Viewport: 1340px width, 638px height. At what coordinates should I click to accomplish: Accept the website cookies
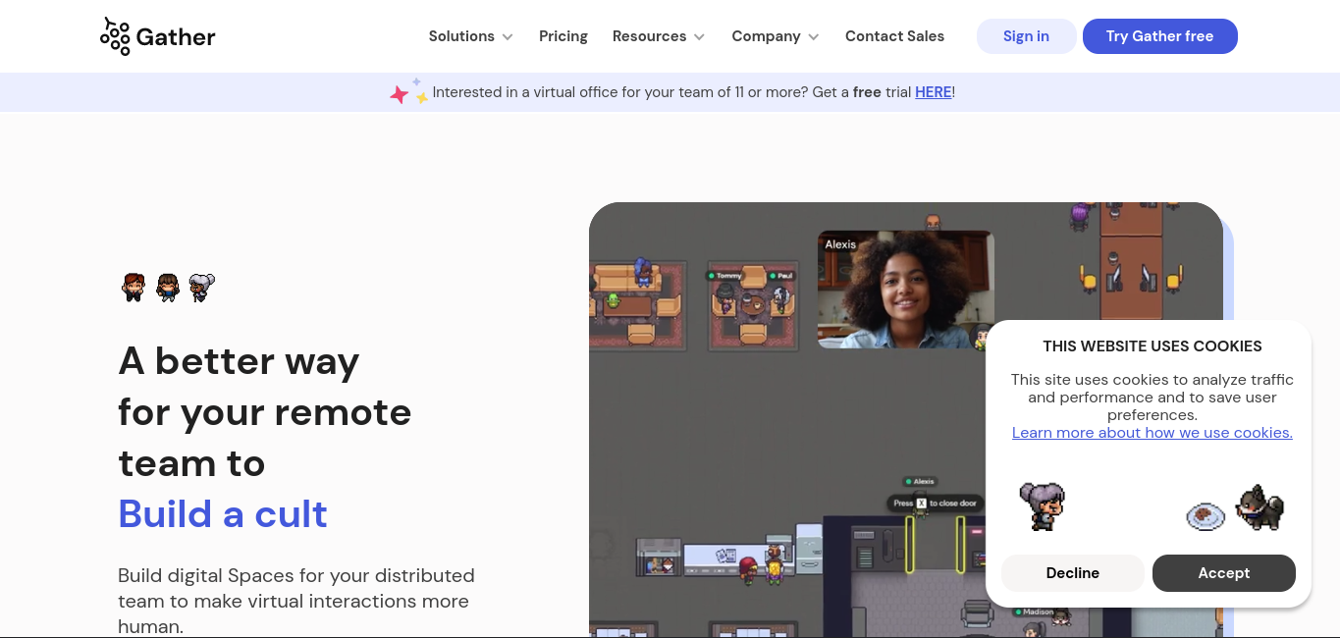[x=1224, y=573]
